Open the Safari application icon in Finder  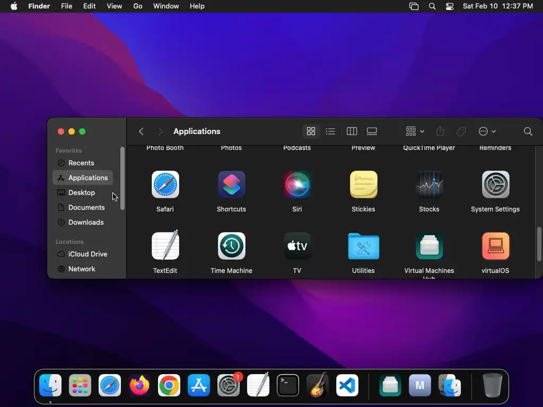click(165, 184)
